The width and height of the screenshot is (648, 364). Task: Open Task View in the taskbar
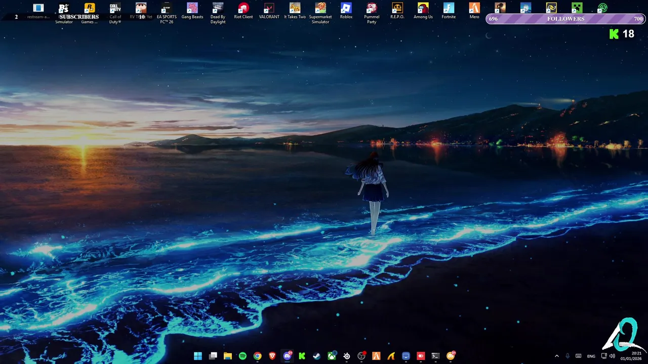(213, 356)
